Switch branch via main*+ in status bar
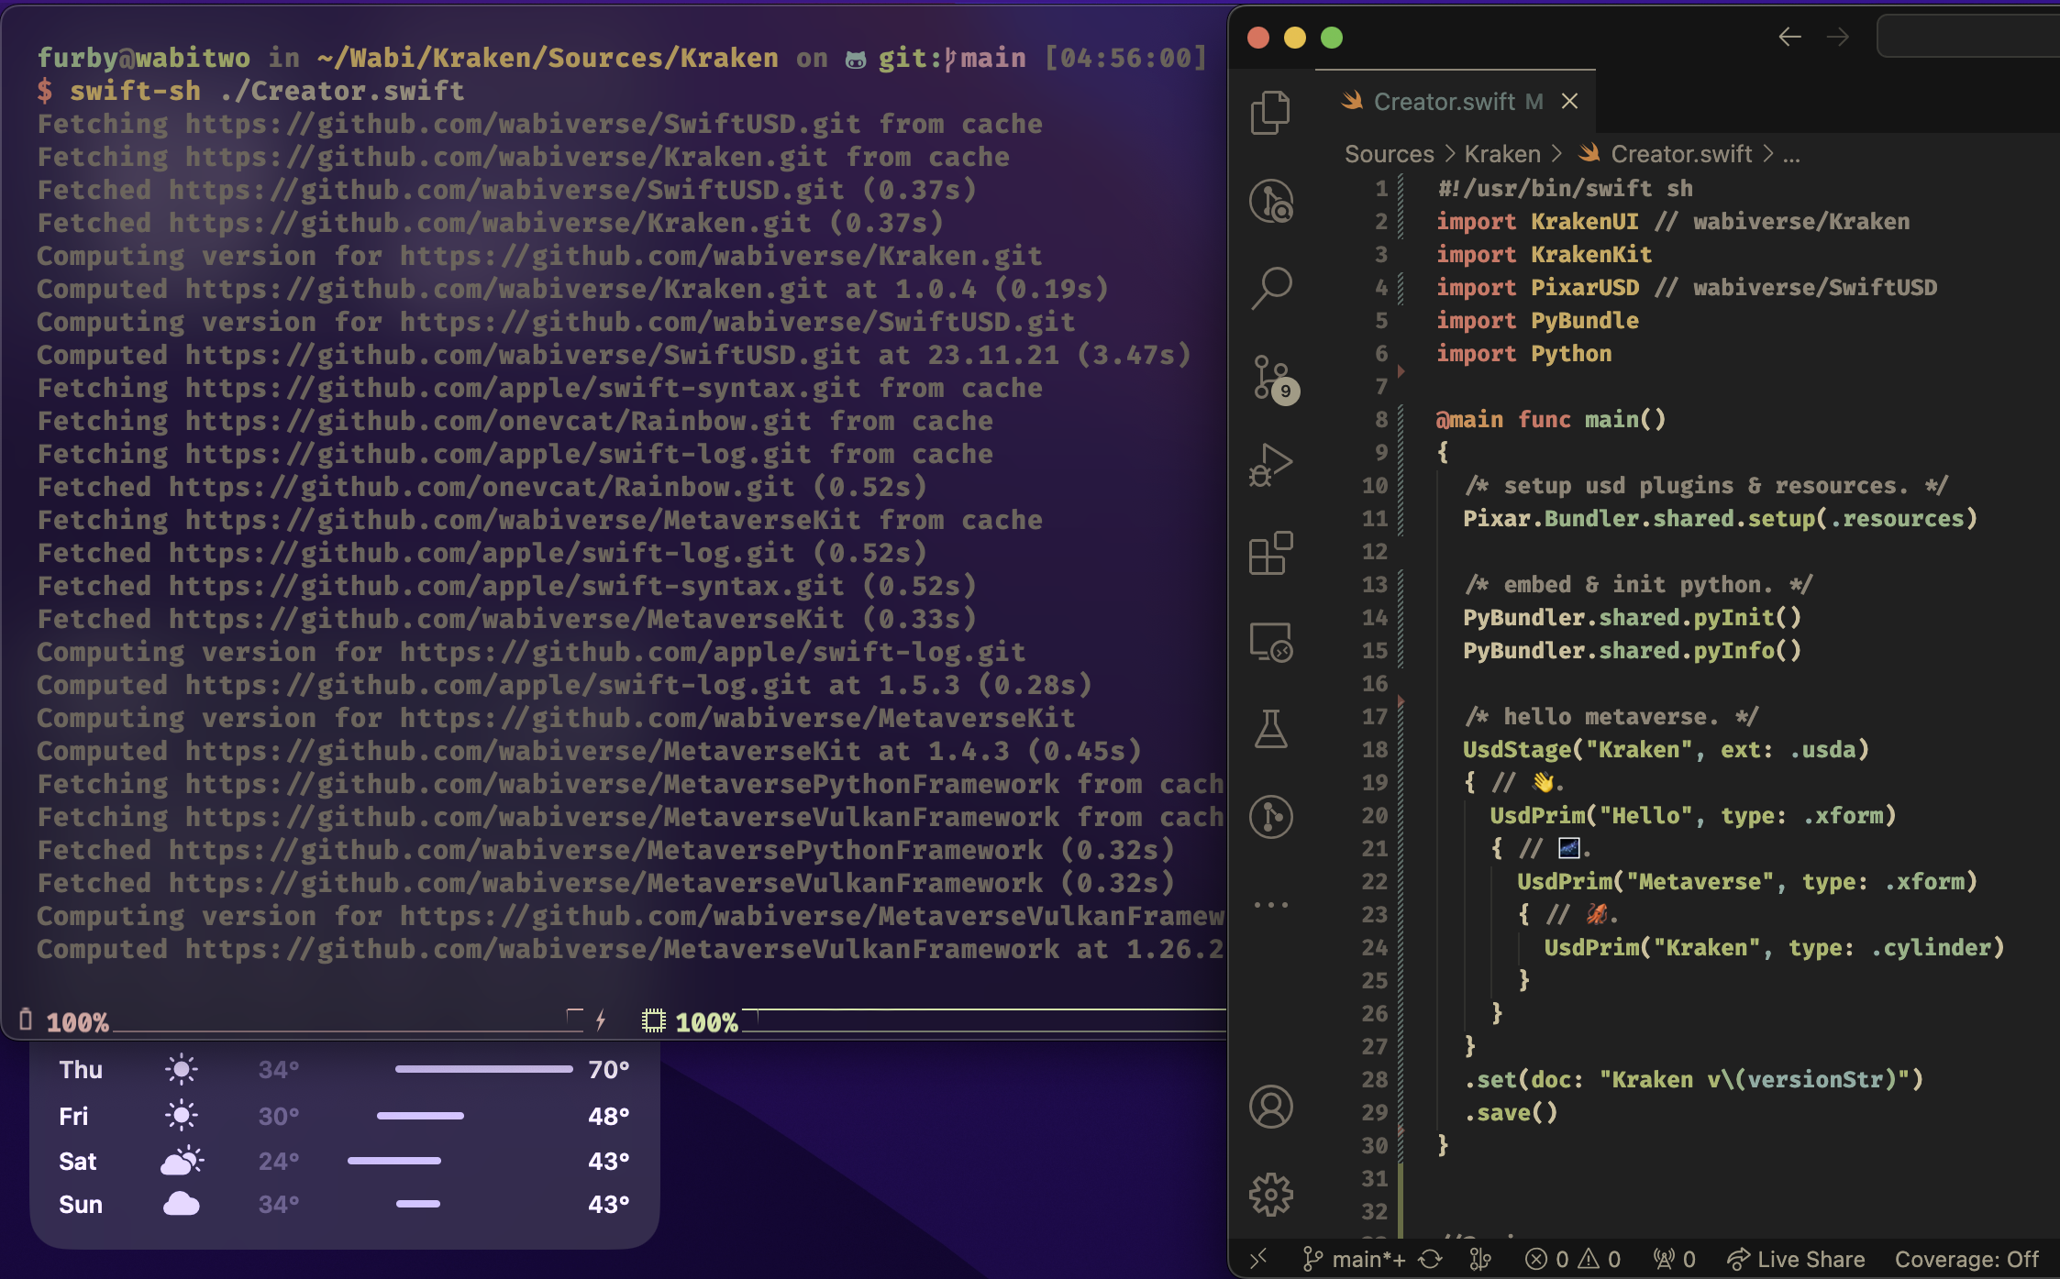The image size is (2060, 1279). pos(1355,1259)
